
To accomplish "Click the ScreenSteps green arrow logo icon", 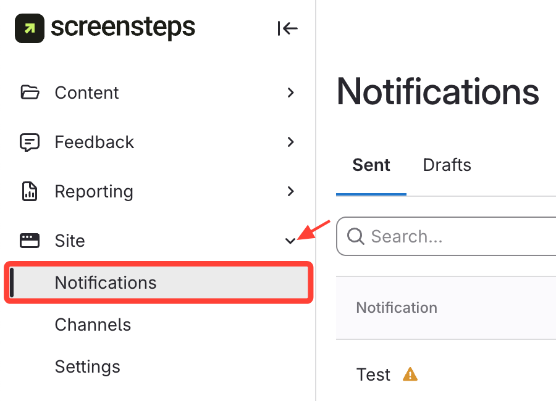I will (29, 28).
